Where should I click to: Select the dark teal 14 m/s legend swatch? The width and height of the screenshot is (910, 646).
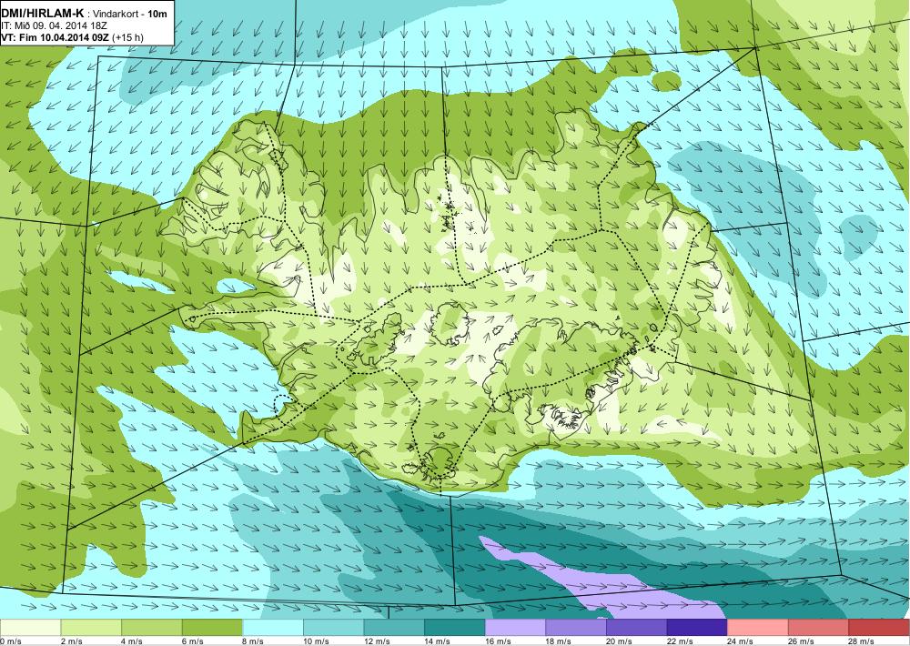coord(454,628)
